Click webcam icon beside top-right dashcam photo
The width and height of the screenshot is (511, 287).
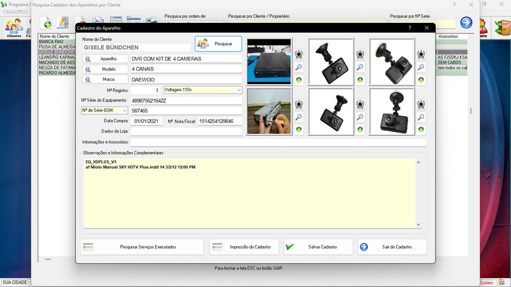(x=421, y=54)
